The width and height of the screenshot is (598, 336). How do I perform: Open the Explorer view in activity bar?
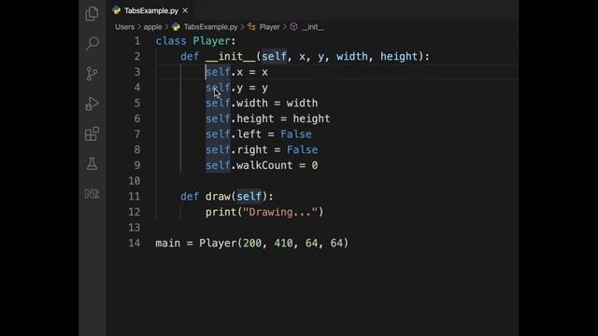point(92,14)
